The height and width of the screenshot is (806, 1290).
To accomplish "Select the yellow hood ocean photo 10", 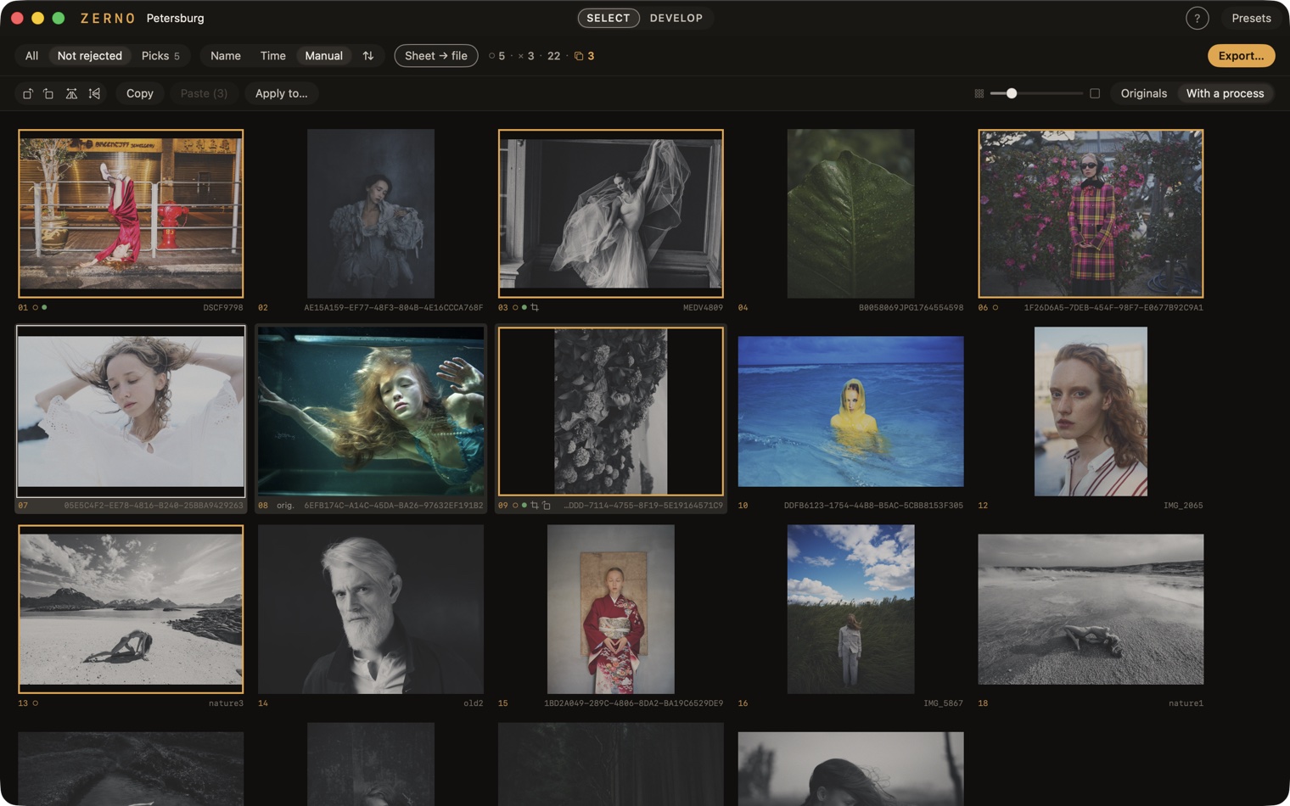I will point(851,411).
